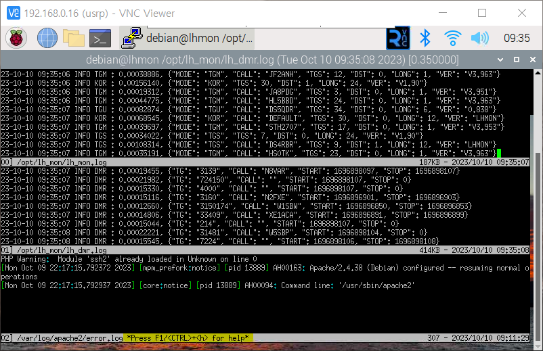Select the TGU log line with DS5QDR
543x351 pixels.
(x=248, y=110)
